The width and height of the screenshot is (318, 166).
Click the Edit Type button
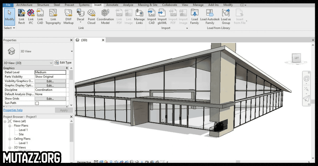[63, 63]
